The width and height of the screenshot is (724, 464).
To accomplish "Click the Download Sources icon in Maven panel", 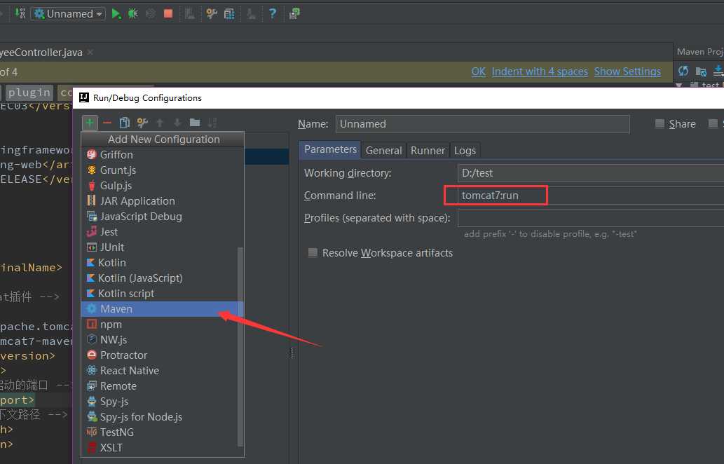I will point(718,71).
